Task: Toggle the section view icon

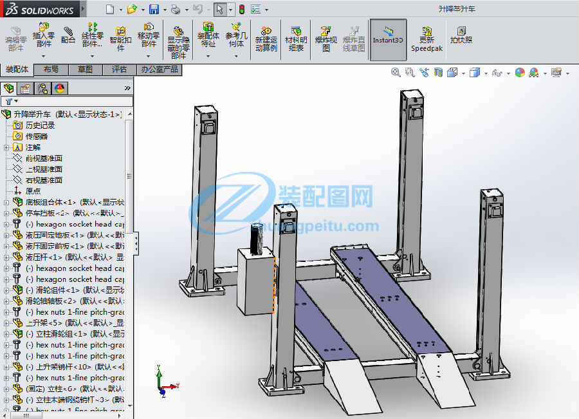Action: [438, 73]
